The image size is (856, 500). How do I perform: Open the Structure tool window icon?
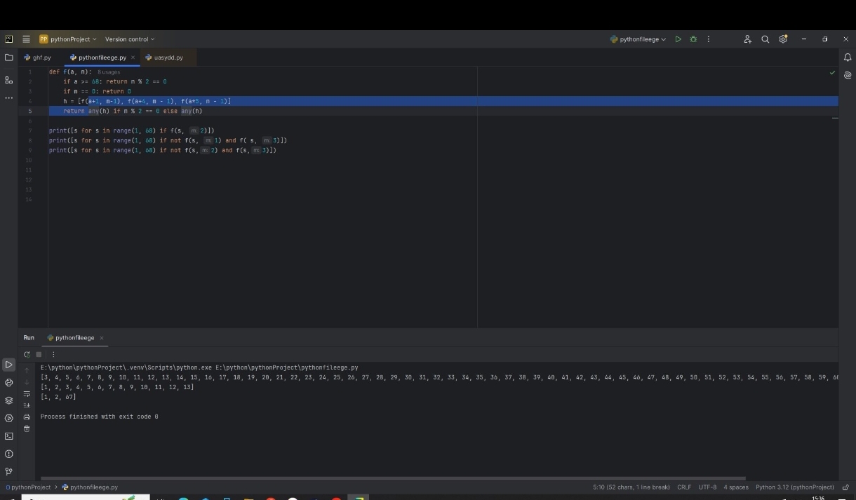[x=8, y=80]
